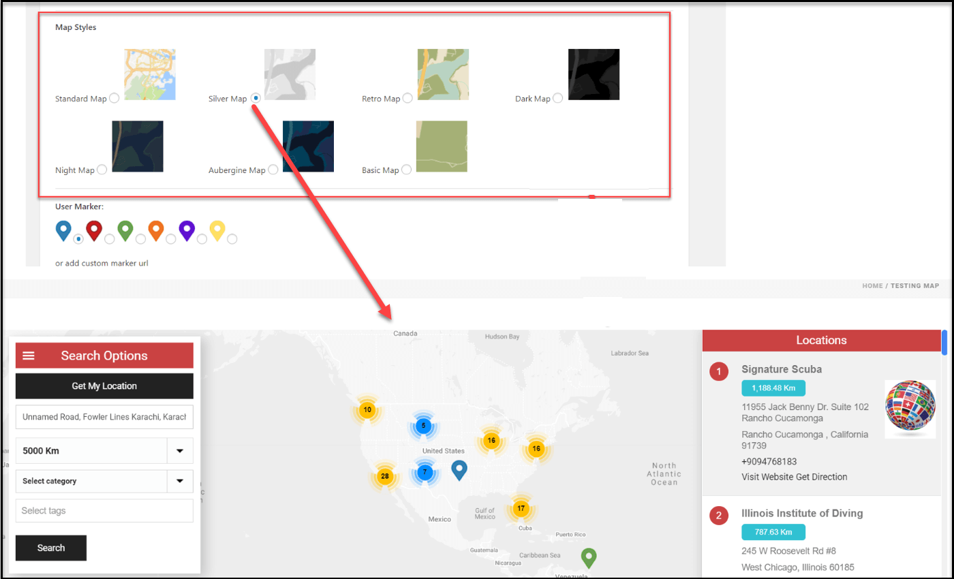Click the Select tags input field

click(104, 511)
